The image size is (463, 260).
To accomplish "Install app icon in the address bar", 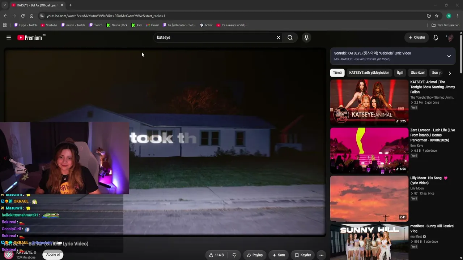I will 429,16.
